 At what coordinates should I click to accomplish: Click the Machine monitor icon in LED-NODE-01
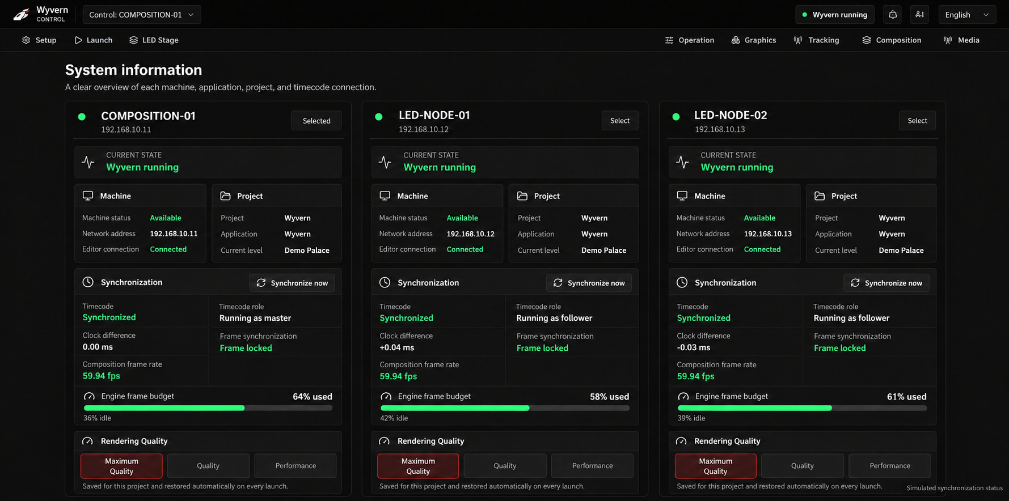pos(385,196)
